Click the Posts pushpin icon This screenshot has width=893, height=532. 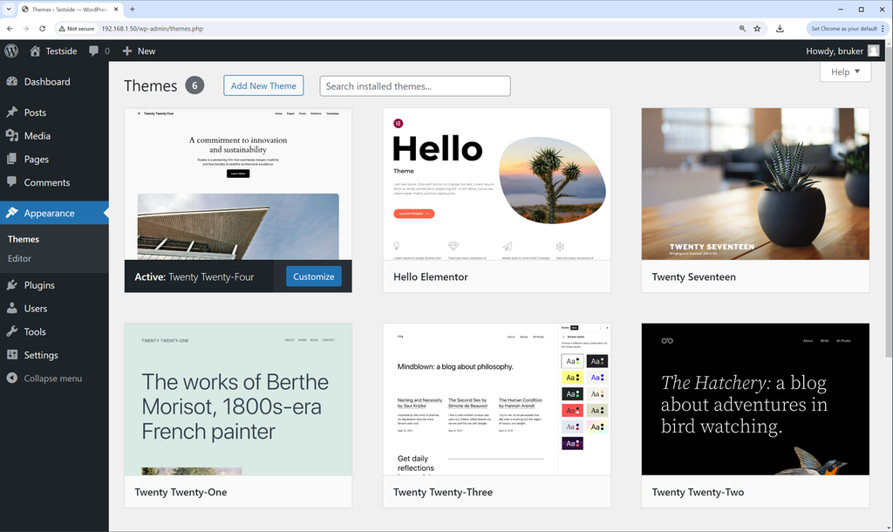12,113
